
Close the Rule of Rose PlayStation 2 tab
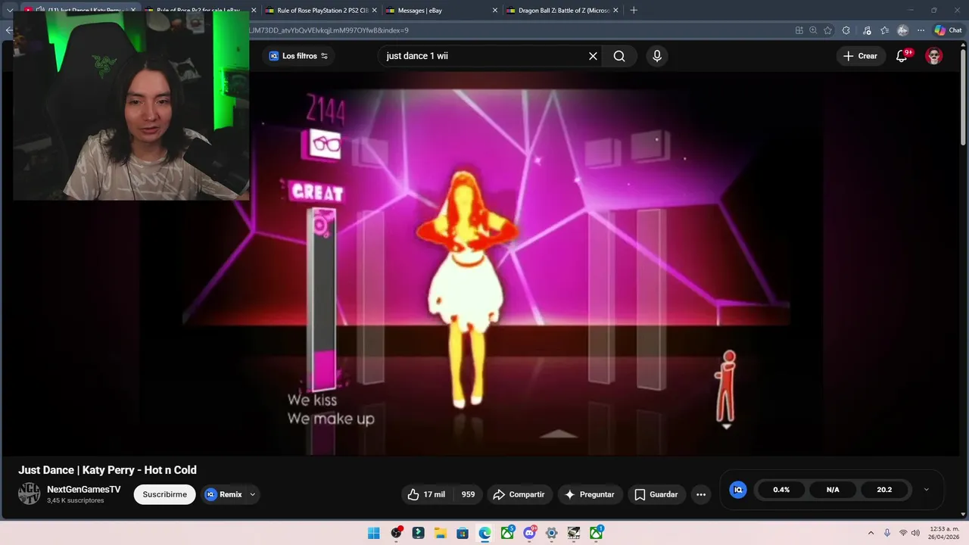375,11
